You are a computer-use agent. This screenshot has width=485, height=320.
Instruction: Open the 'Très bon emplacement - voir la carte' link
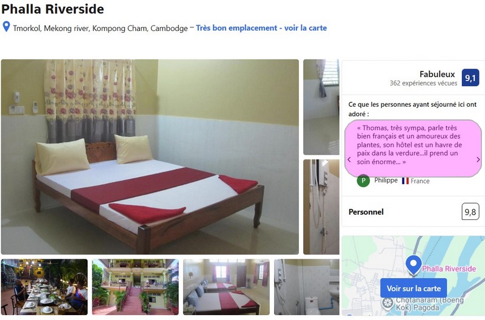pos(261,28)
